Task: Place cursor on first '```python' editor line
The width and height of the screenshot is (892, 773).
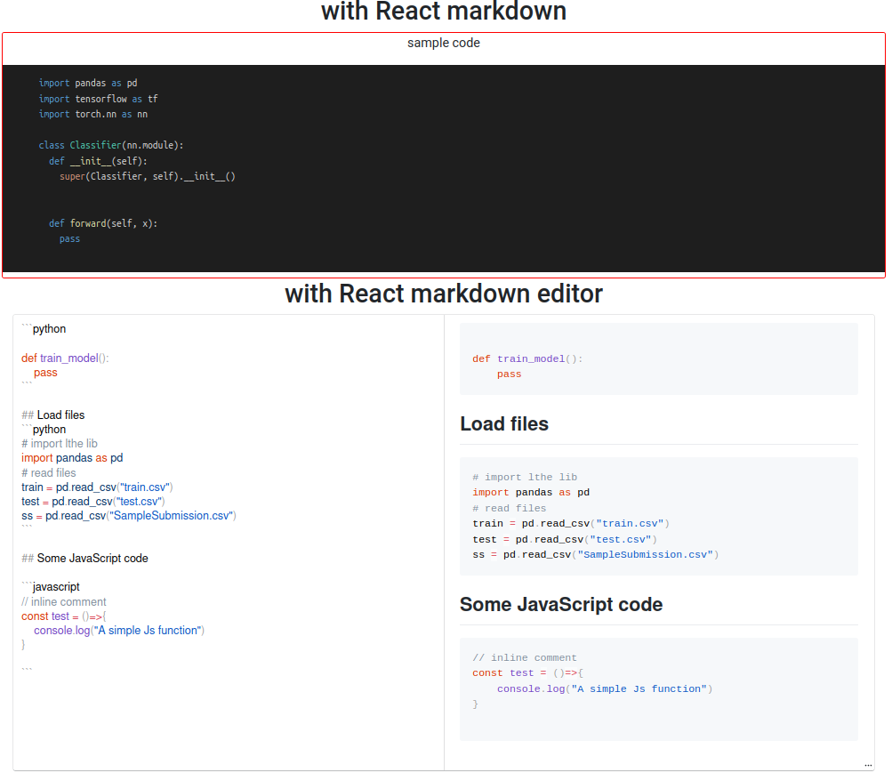Action: [44, 329]
